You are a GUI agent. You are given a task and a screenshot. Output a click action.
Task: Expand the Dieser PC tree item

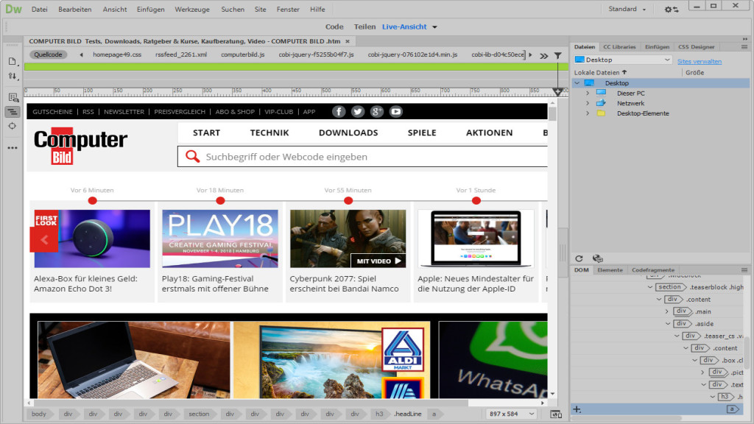[588, 93]
